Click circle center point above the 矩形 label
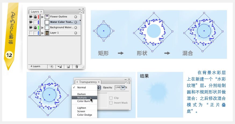Viewport: 235px width, 124px height. 104,31
